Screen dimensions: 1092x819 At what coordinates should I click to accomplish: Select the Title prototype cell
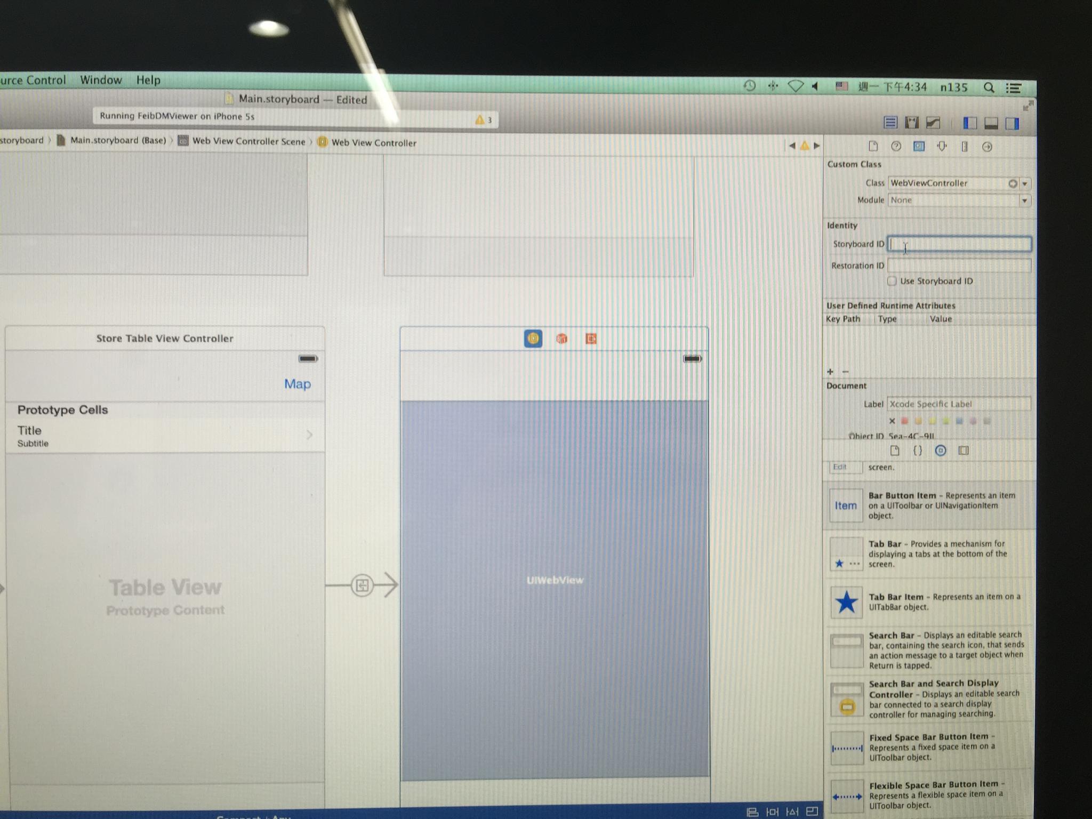pos(165,436)
